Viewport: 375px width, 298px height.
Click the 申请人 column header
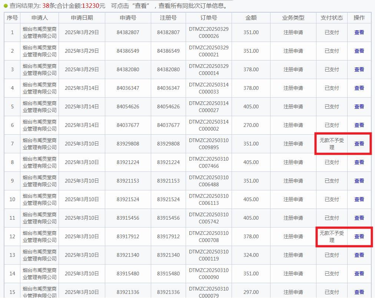click(39, 18)
